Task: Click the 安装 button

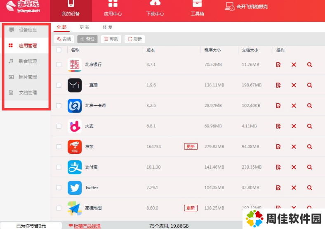Action: [64, 39]
